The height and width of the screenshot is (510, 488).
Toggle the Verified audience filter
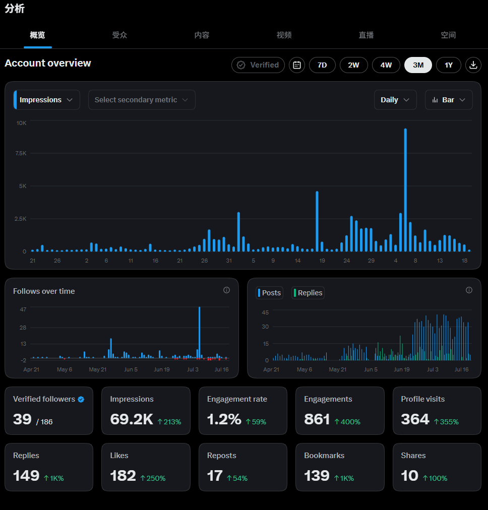pos(258,65)
